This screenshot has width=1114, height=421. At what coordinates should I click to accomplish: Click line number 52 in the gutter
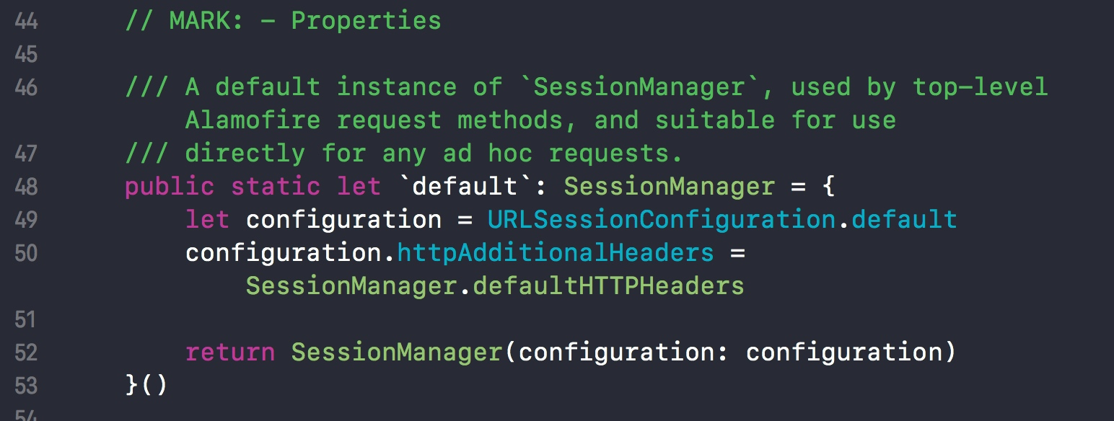(26, 353)
